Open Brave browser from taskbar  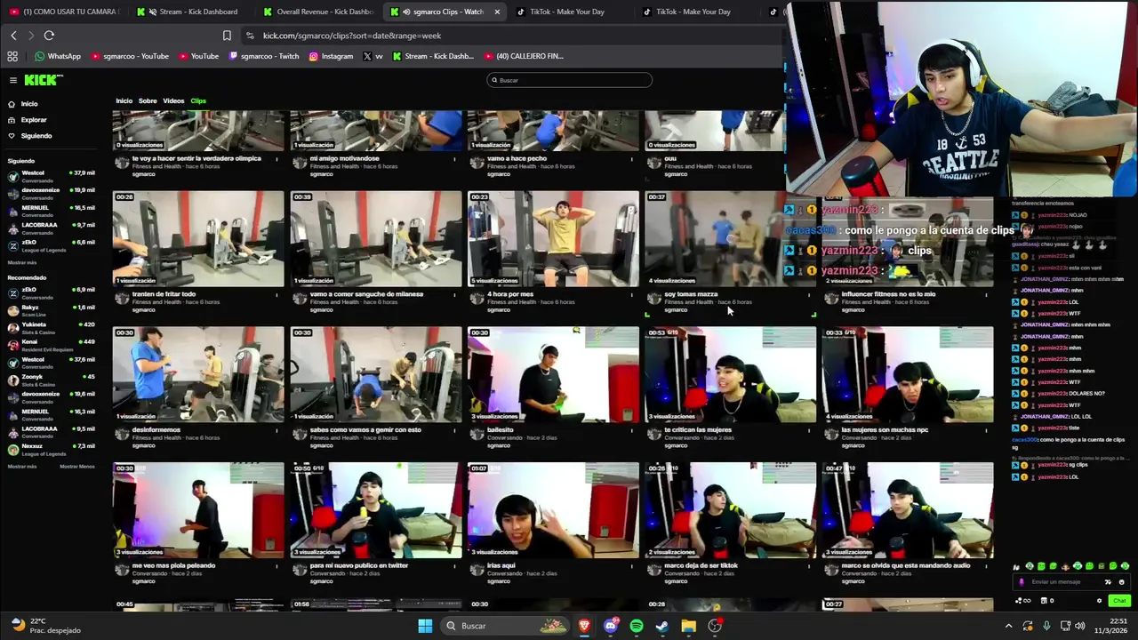584,626
